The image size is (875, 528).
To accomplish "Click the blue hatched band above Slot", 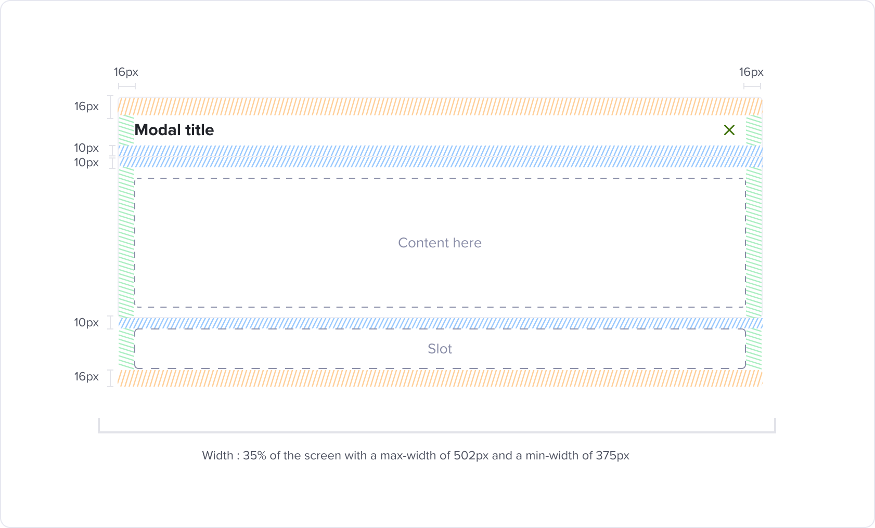I will (440, 323).
